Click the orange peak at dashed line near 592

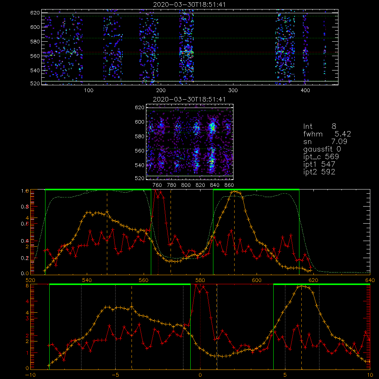pyautogui.click(x=234, y=192)
